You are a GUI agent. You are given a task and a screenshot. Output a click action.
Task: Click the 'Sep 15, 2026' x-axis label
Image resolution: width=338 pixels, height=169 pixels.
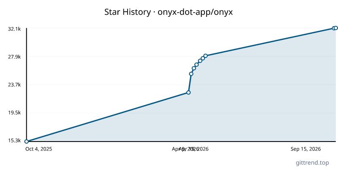(x=305, y=149)
